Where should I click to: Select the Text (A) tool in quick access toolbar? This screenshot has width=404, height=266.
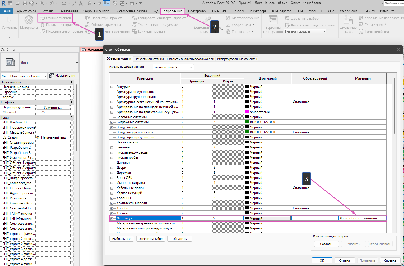click(81, 3)
